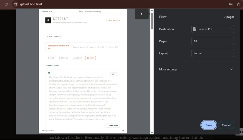Viewport: 243px width, 140px height.
Task: Click the quotation mark icon in story
Action: (x=49, y=73)
